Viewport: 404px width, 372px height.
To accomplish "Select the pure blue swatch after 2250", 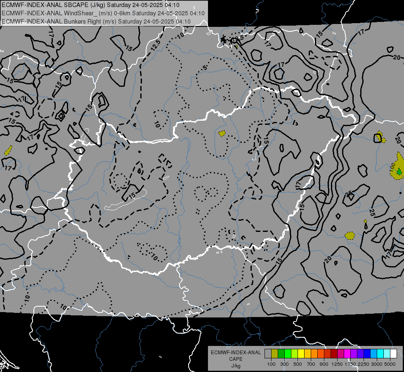I will click(x=367, y=353).
